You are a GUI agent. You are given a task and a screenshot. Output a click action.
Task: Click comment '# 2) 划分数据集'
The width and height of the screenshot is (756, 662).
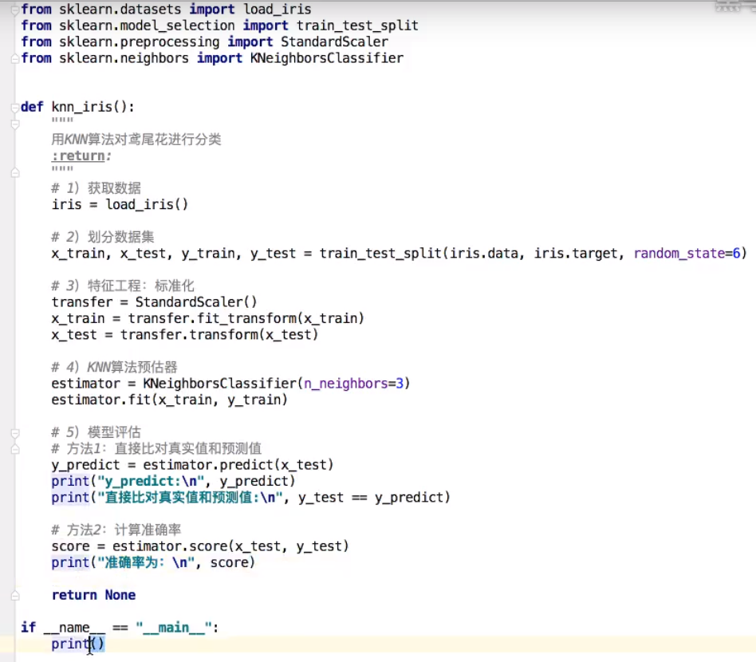[x=103, y=237]
